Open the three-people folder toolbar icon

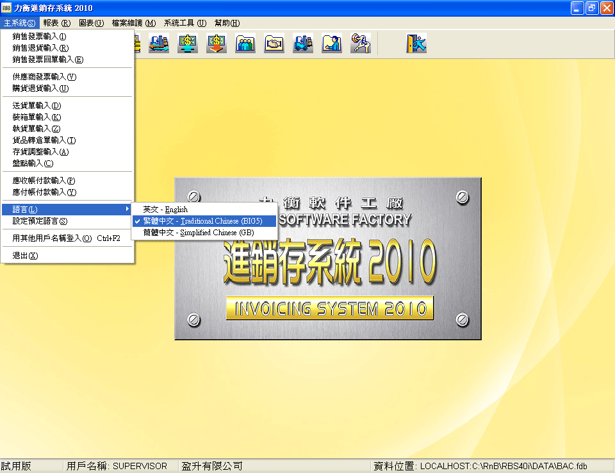(245, 43)
